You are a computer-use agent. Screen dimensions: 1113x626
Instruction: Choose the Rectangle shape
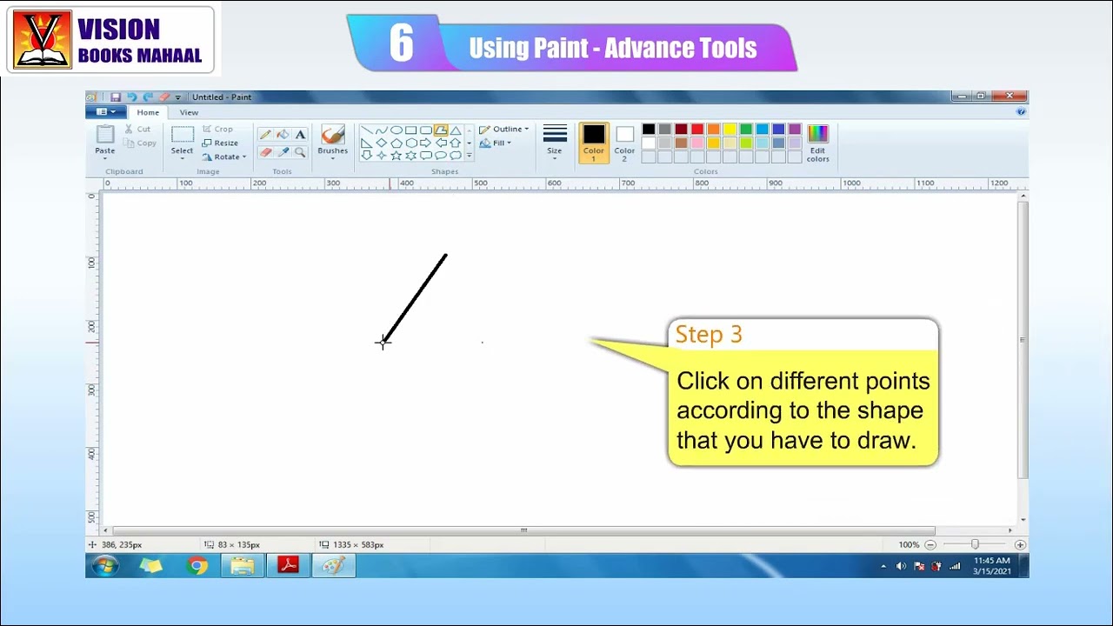pos(411,130)
